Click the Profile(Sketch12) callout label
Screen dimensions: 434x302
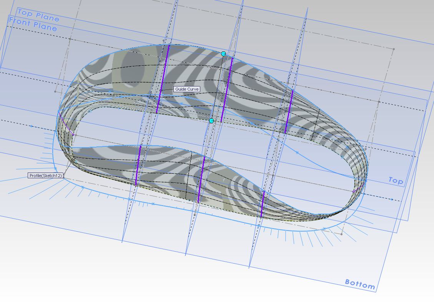click(46, 175)
